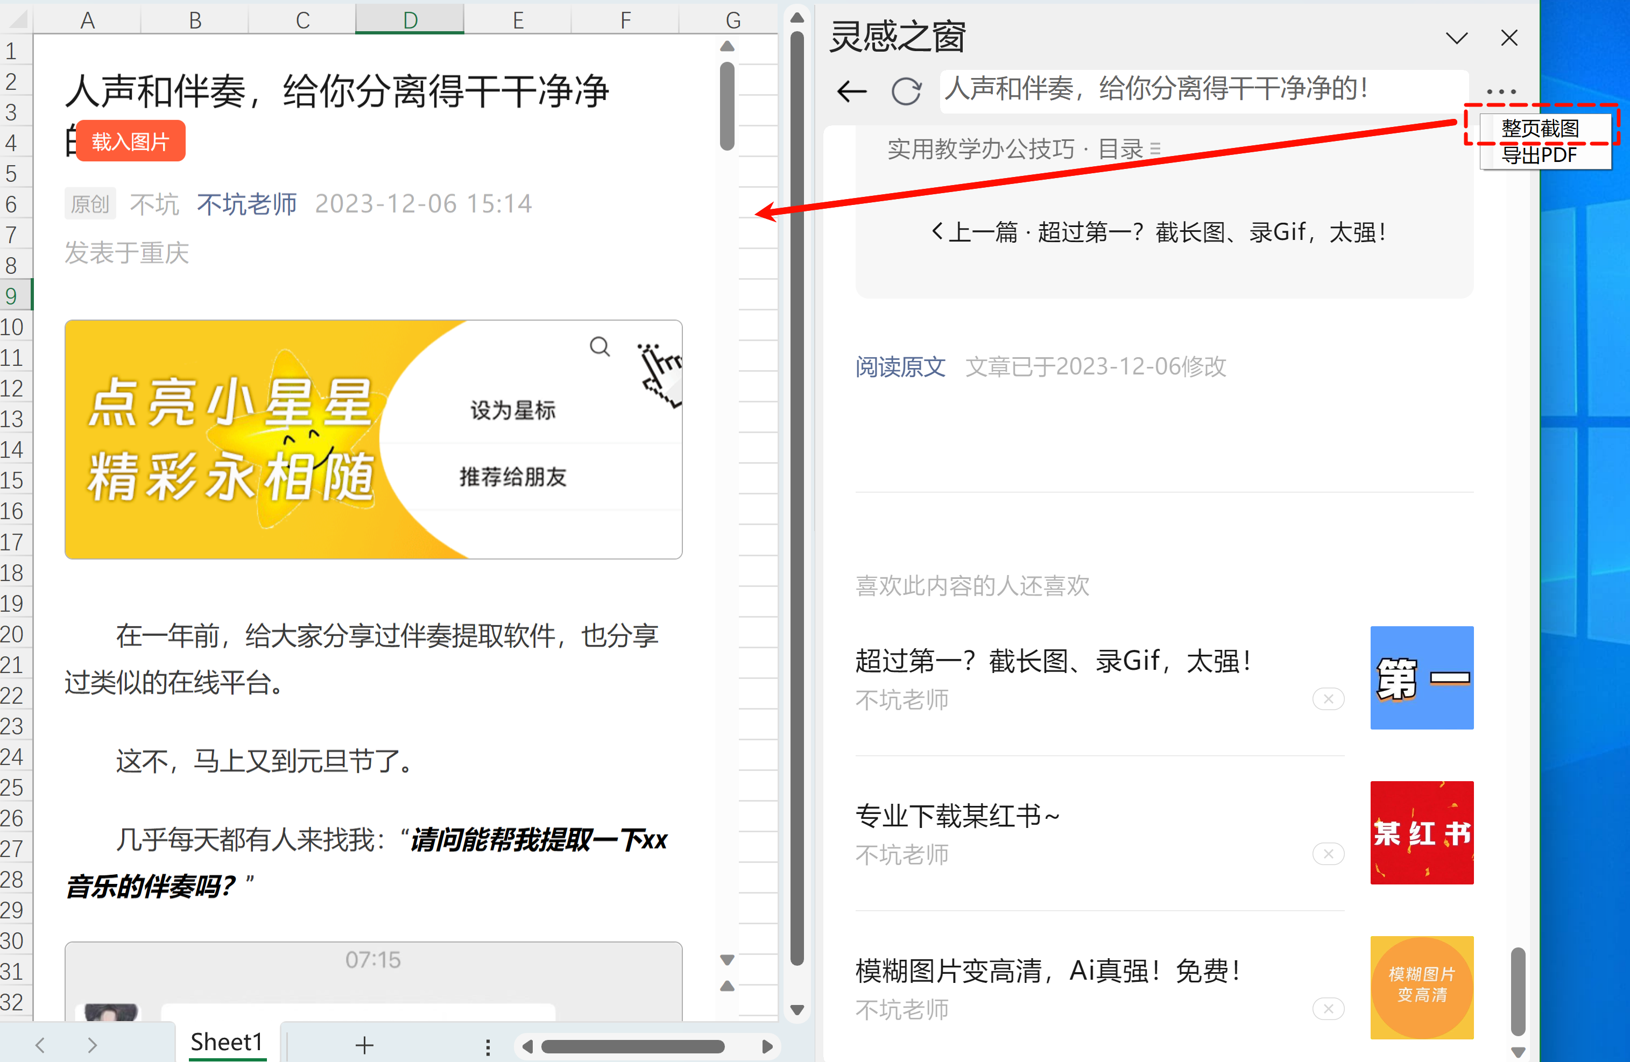The image size is (1630, 1062).
Task: Dismiss the 模糊图片变高清 recommendation with the X
Action: (1328, 1009)
